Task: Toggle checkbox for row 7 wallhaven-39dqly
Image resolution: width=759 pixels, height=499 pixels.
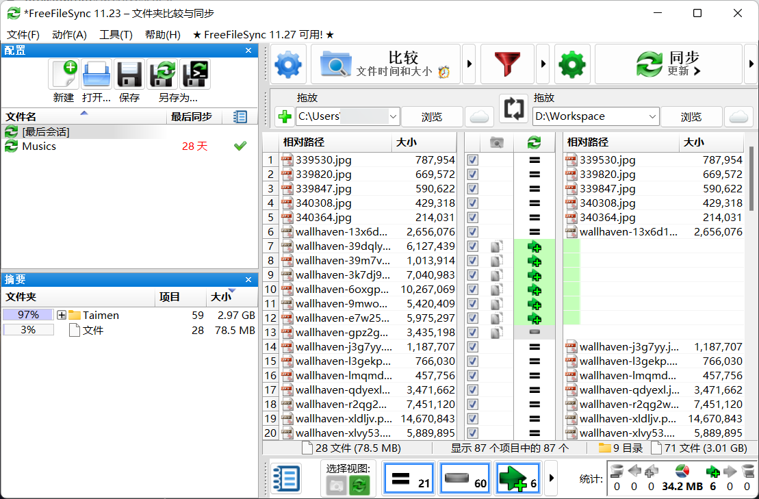Action: point(473,246)
